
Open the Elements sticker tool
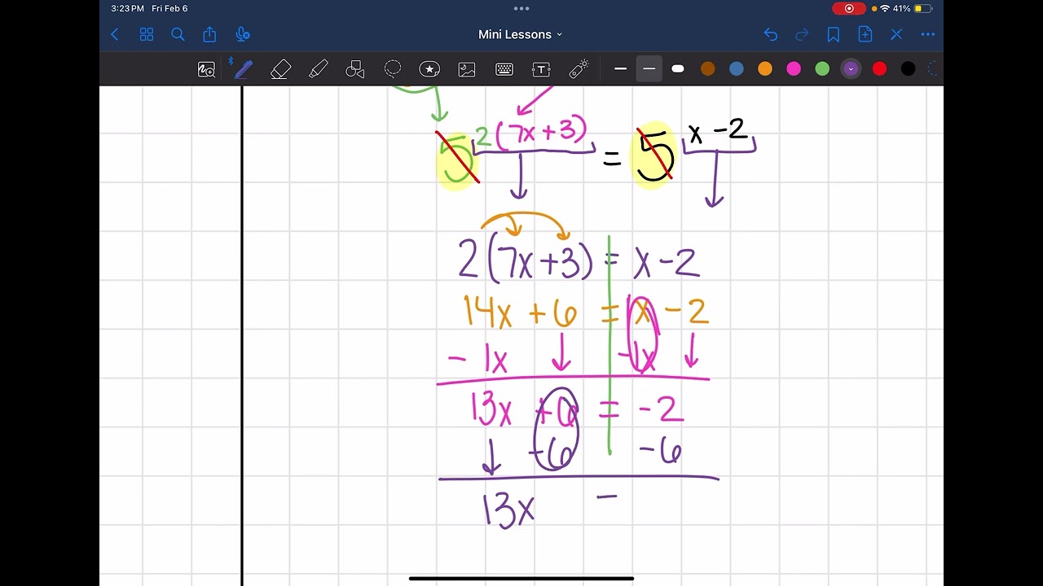pyautogui.click(x=429, y=69)
